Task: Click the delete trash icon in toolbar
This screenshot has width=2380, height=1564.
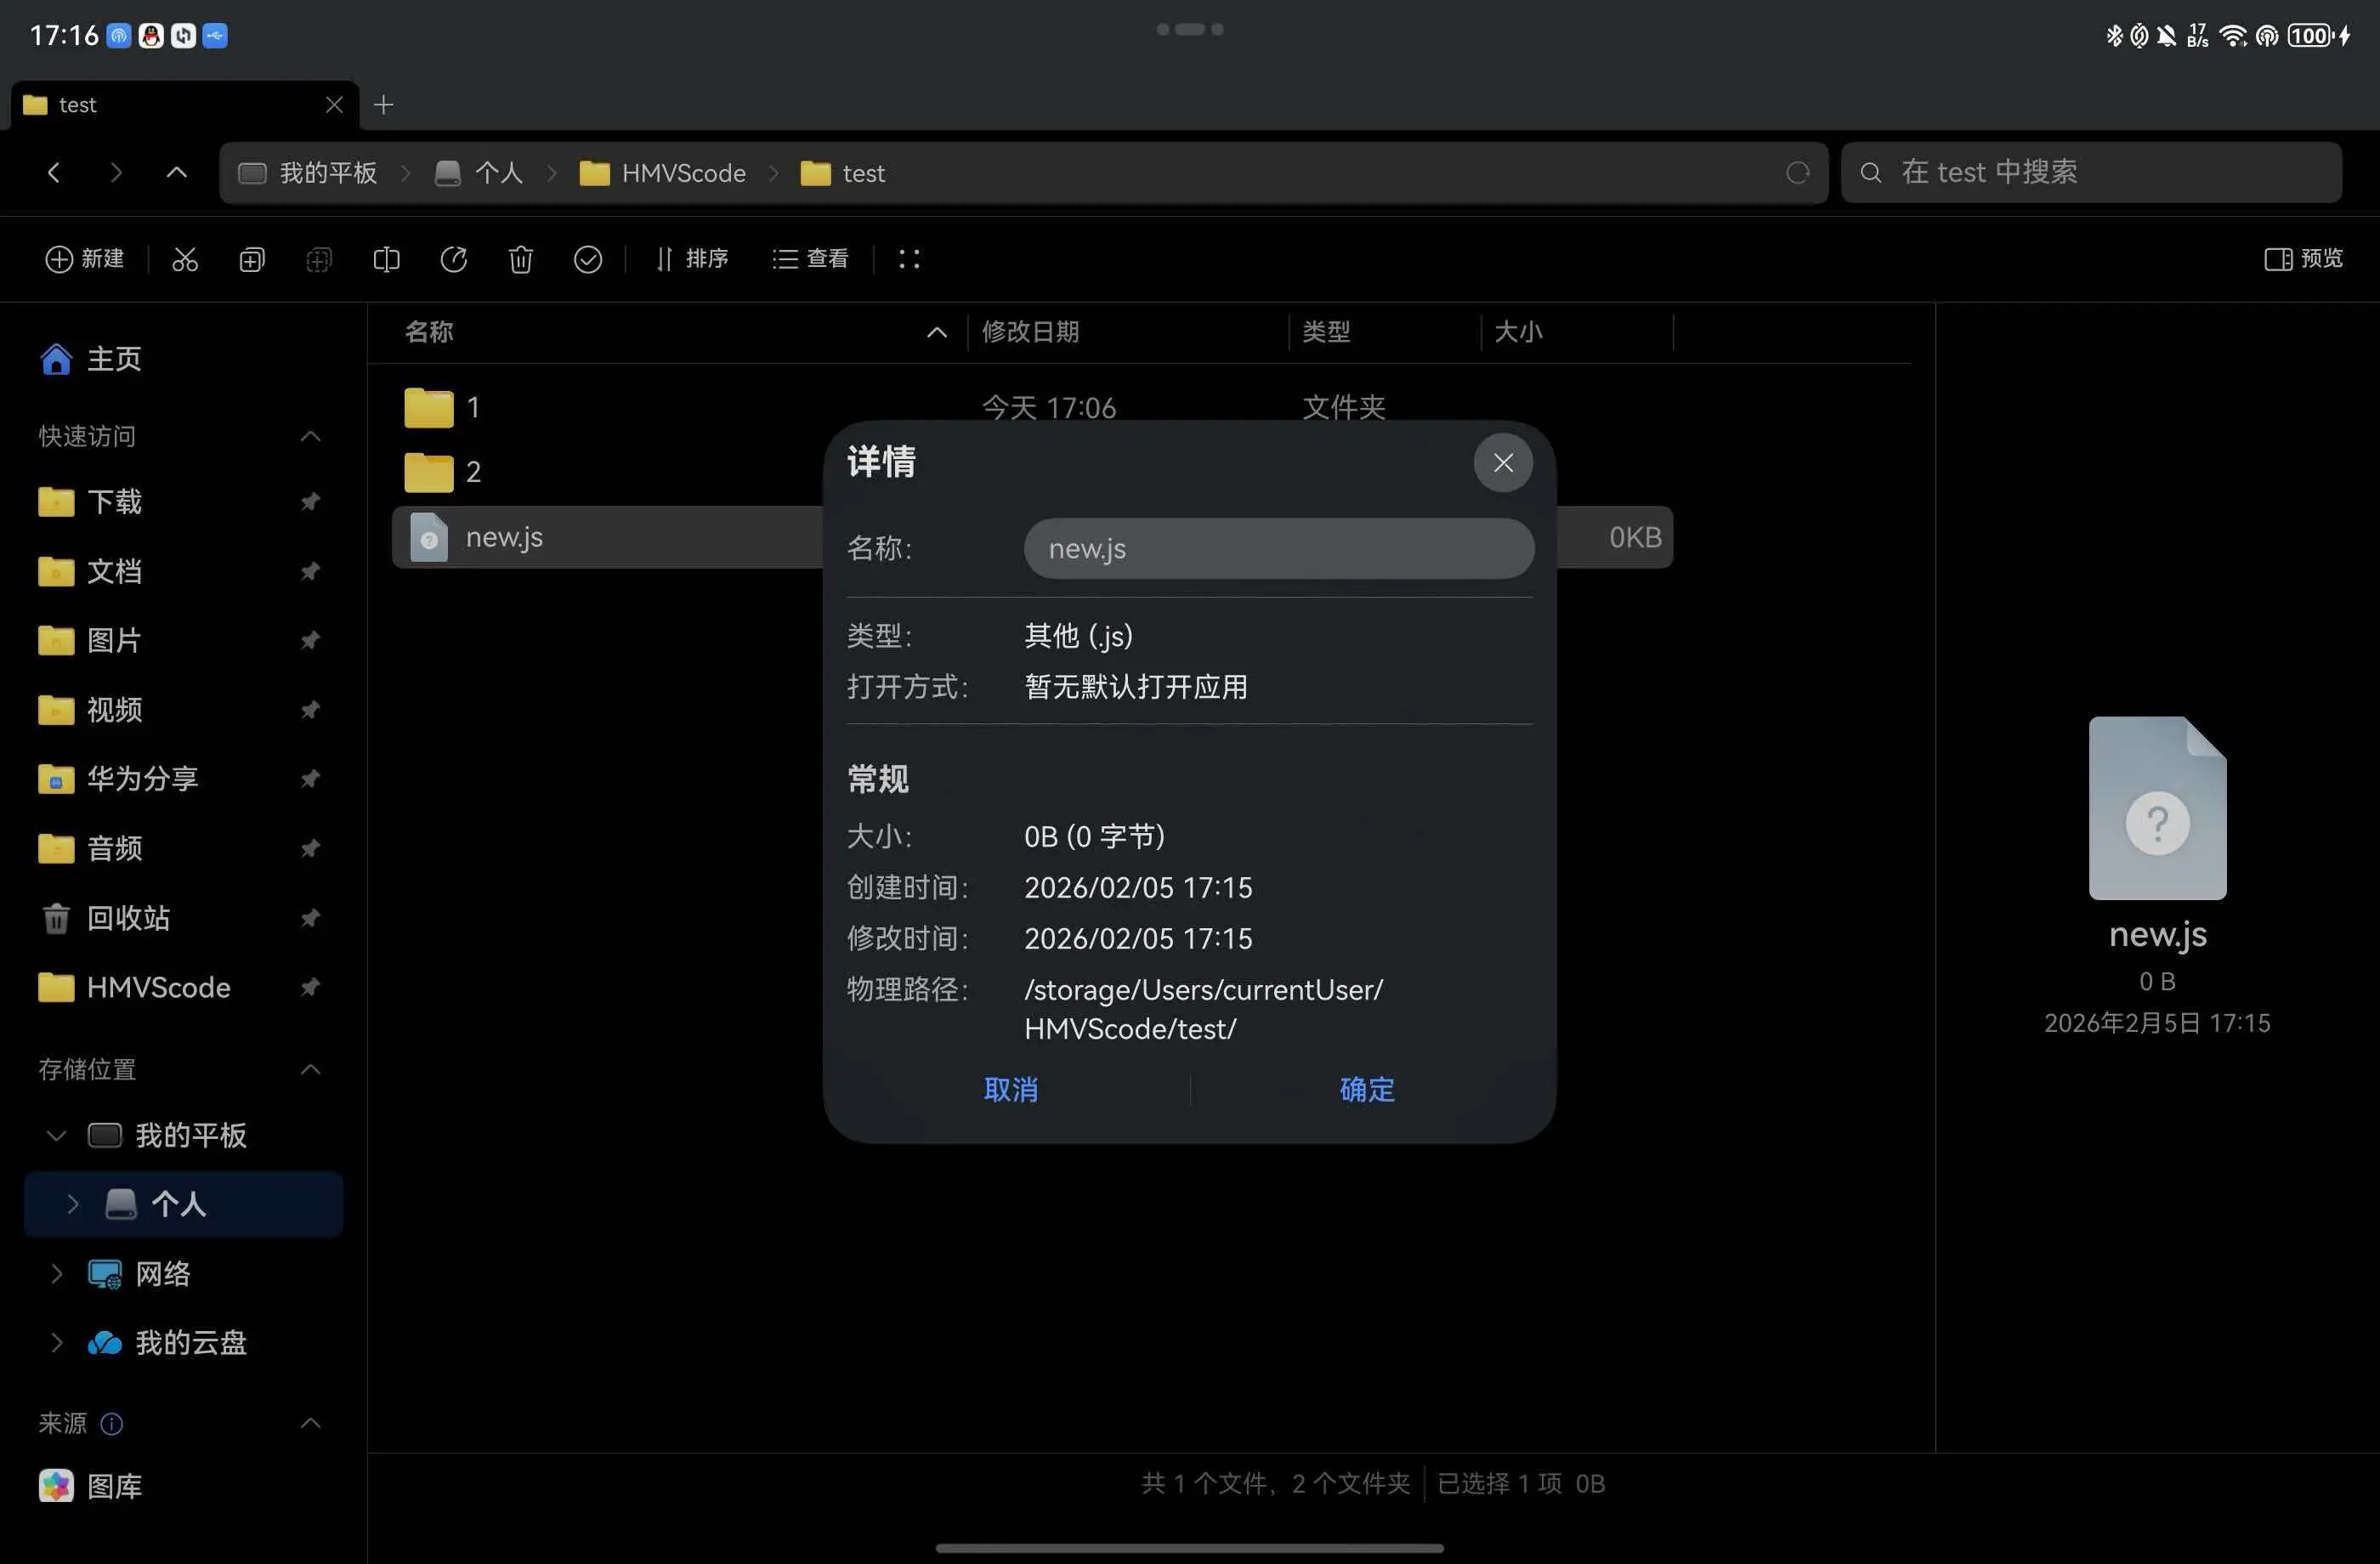Action: (x=520, y=259)
